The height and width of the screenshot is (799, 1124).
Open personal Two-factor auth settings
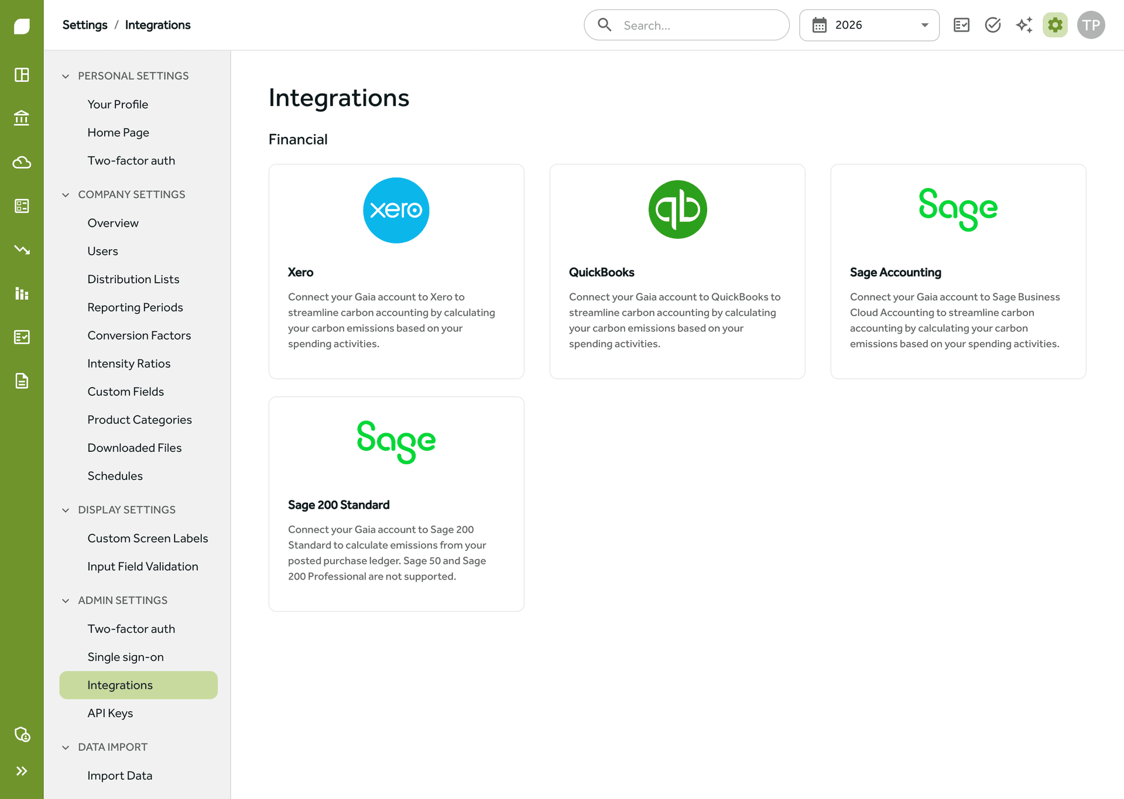(131, 160)
